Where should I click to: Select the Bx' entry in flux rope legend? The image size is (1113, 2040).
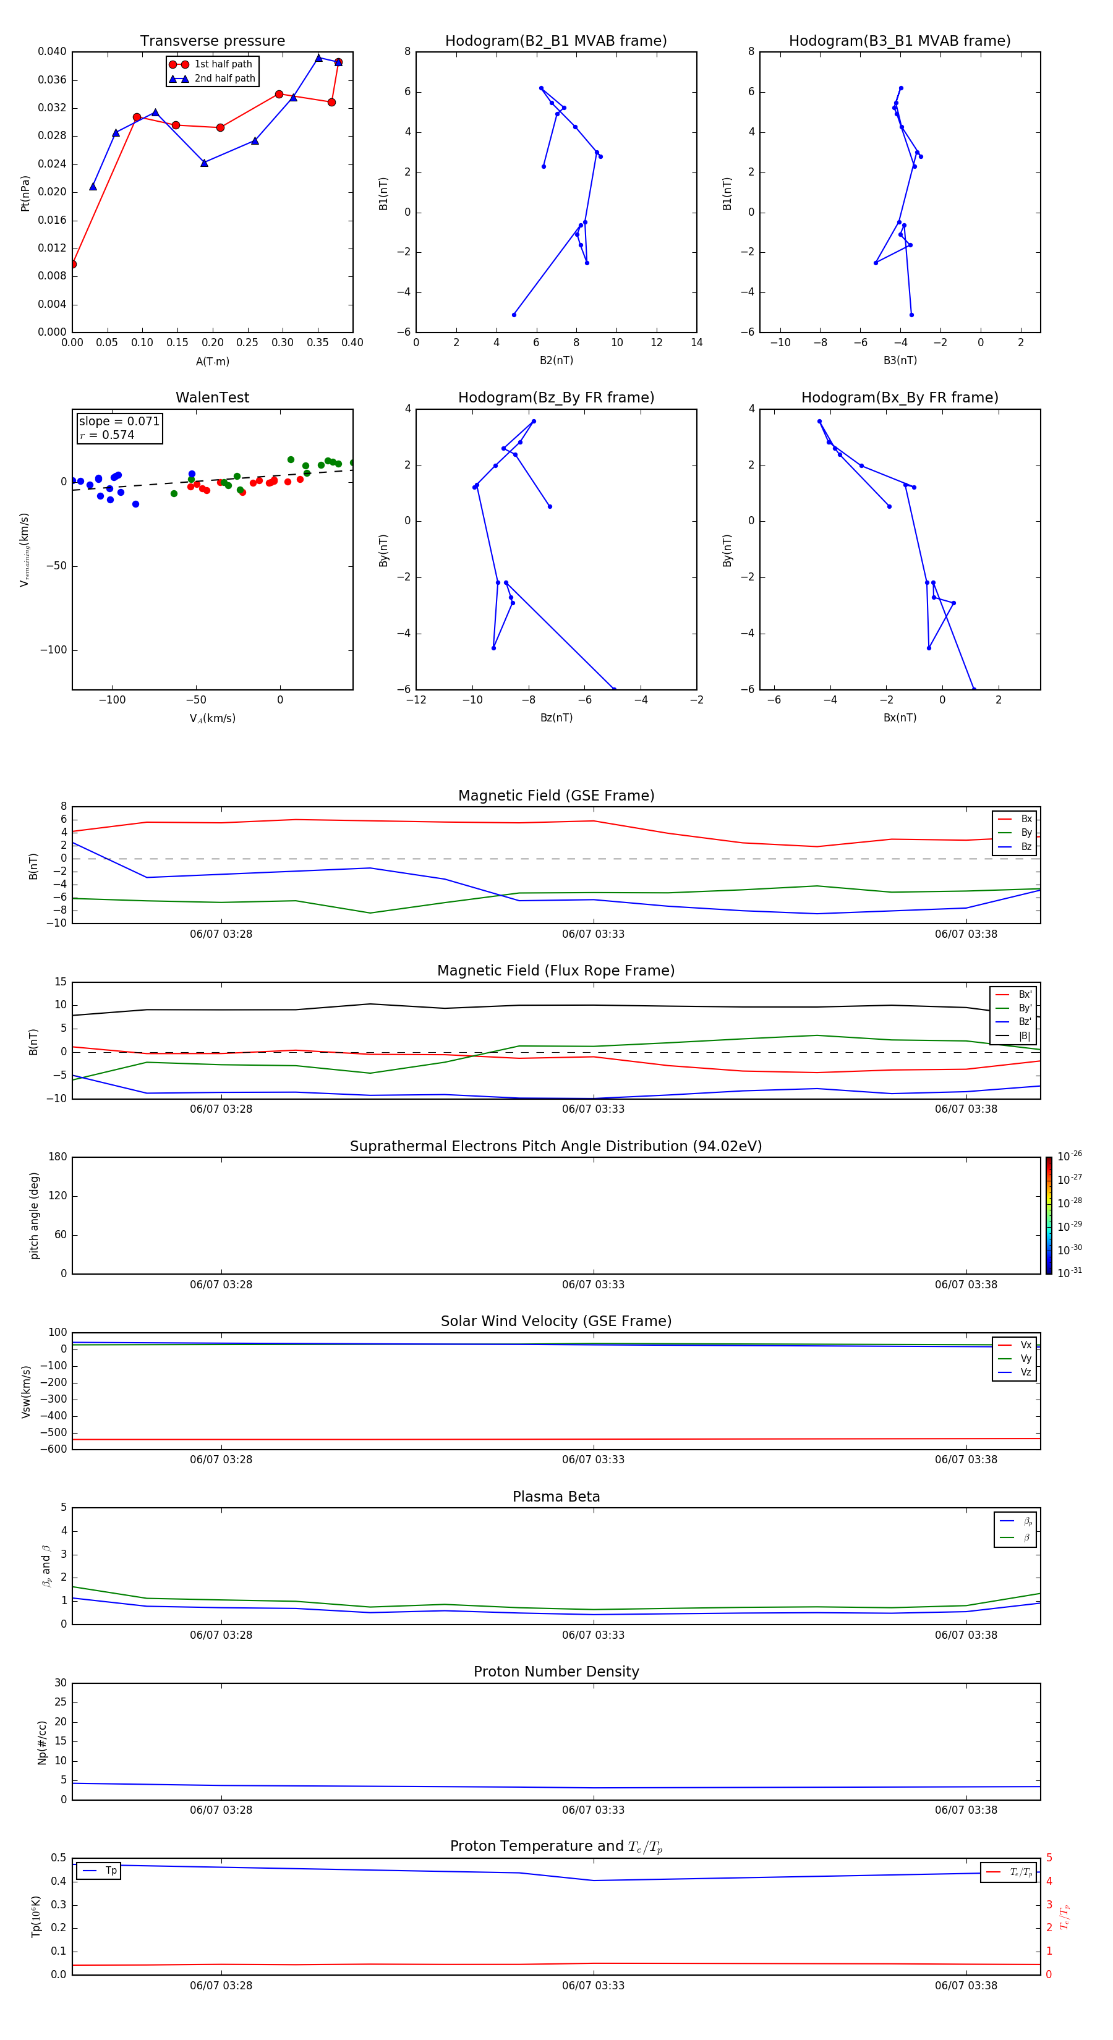(x=1014, y=995)
